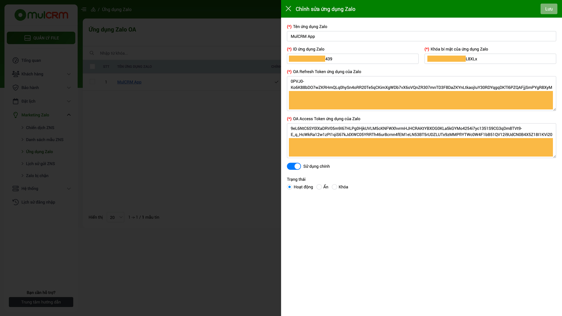Open Chiến dịch ZNS submenu item

coord(40,128)
